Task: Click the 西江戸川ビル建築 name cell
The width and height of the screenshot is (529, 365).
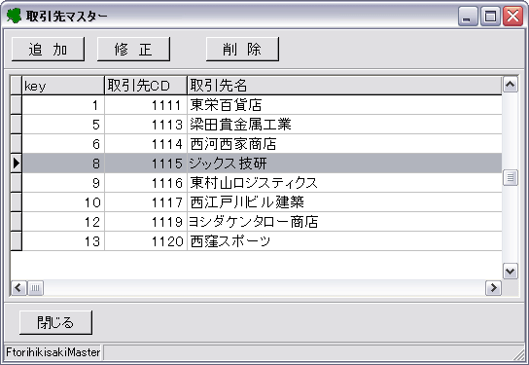Action: pos(344,202)
